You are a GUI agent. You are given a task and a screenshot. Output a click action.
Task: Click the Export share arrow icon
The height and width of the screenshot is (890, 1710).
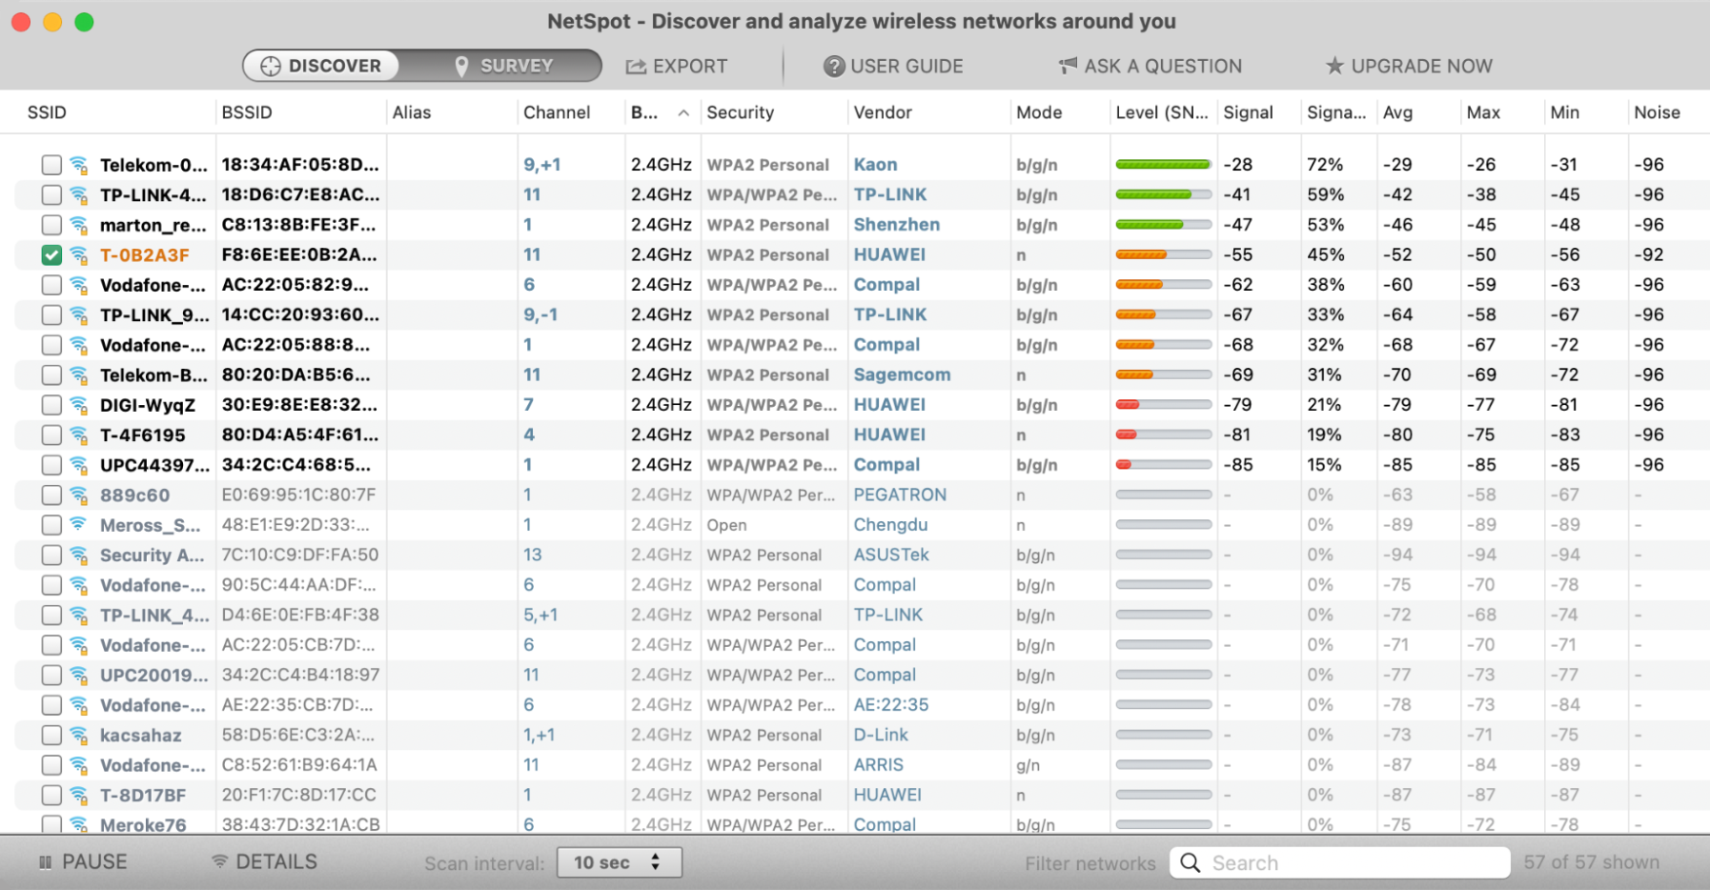coord(636,66)
